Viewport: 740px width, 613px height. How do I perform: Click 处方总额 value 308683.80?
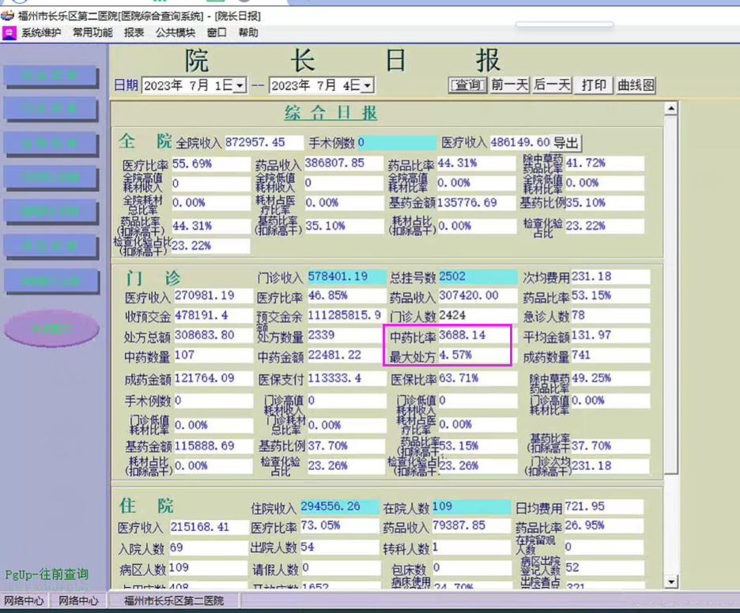tap(213, 335)
